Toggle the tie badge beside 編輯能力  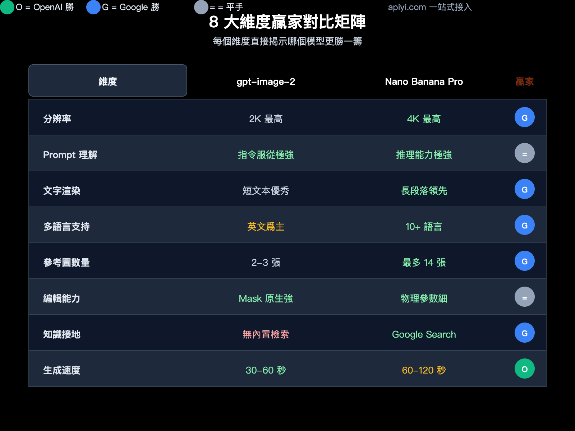tap(524, 297)
